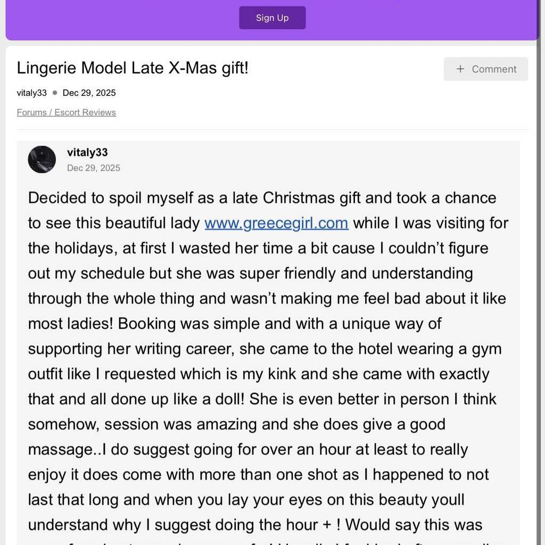Open the Escort Reviews breadcrumb section
The image size is (545, 545).
coord(85,112)
